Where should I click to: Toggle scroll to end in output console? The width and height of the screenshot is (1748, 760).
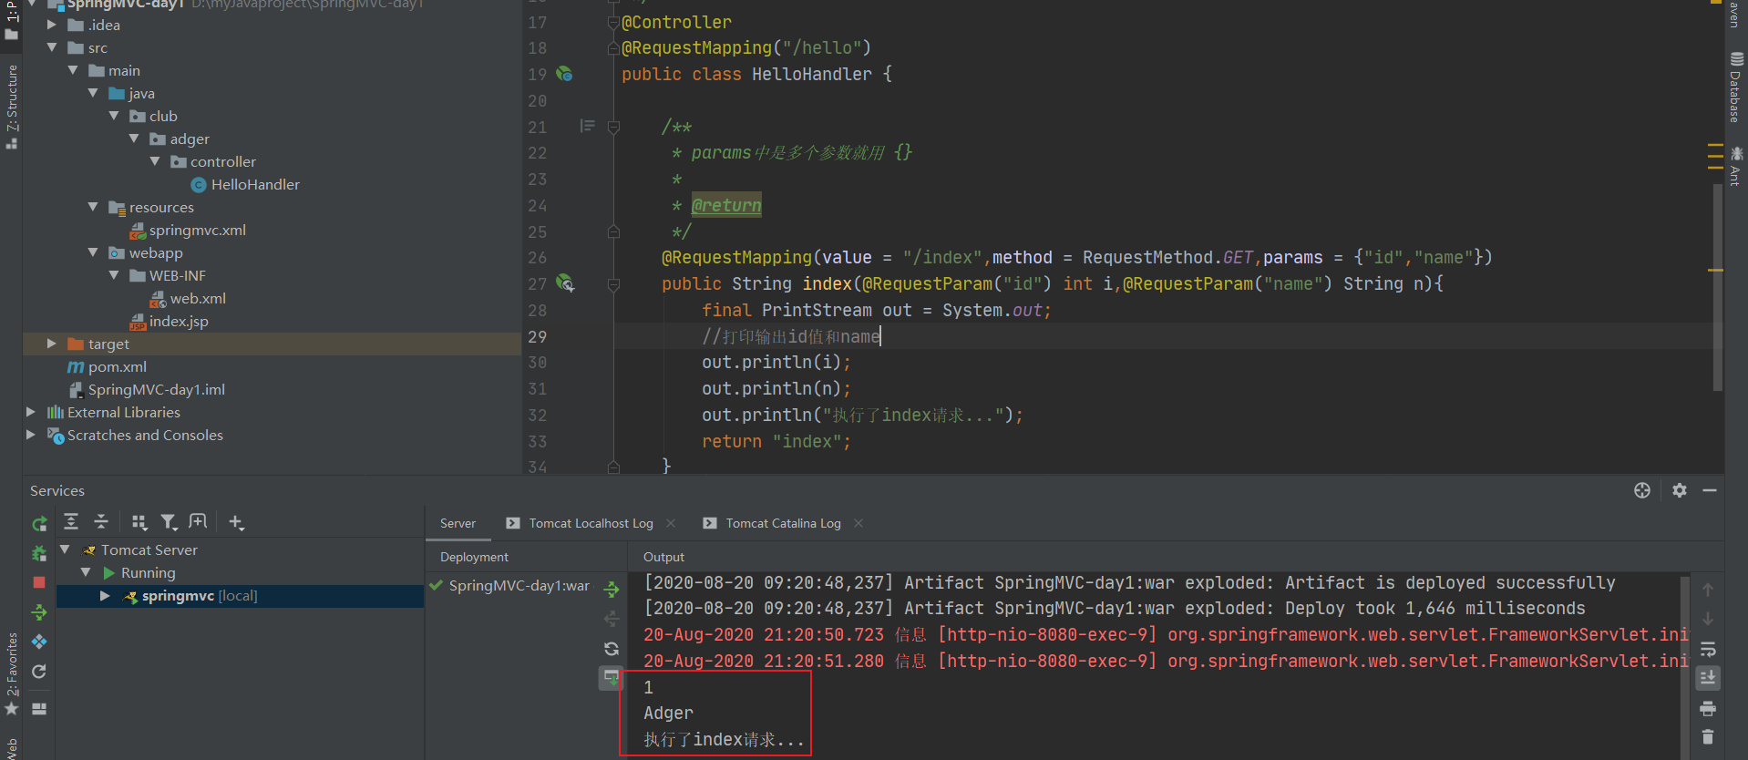click(x=1708, y=678)
